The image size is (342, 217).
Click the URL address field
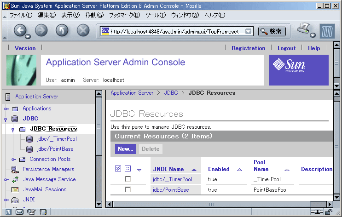177,32
